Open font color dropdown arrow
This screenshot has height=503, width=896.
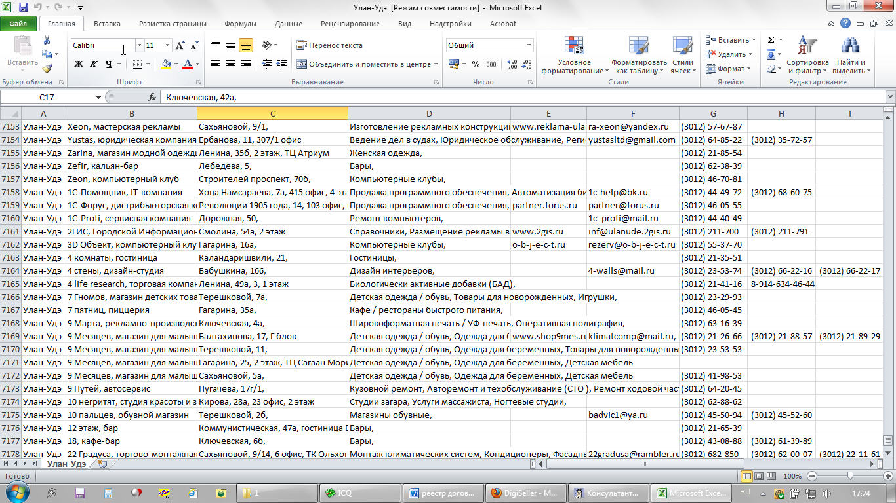click(x=198, y=64)
